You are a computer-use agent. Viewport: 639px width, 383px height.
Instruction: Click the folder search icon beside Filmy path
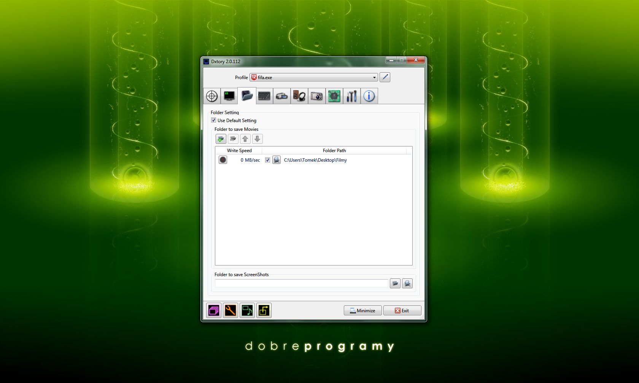277,160
